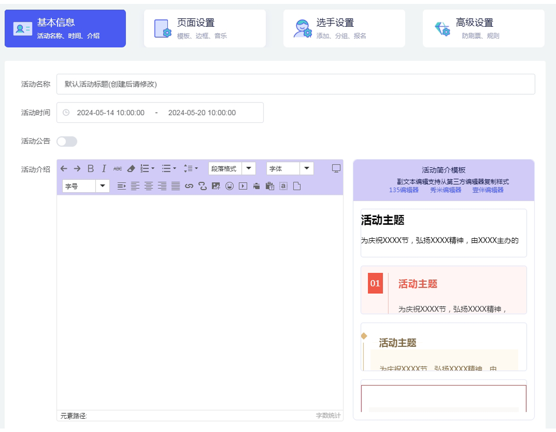
Task: Click the 元素路径 label
Action: (x=73, y=416)
